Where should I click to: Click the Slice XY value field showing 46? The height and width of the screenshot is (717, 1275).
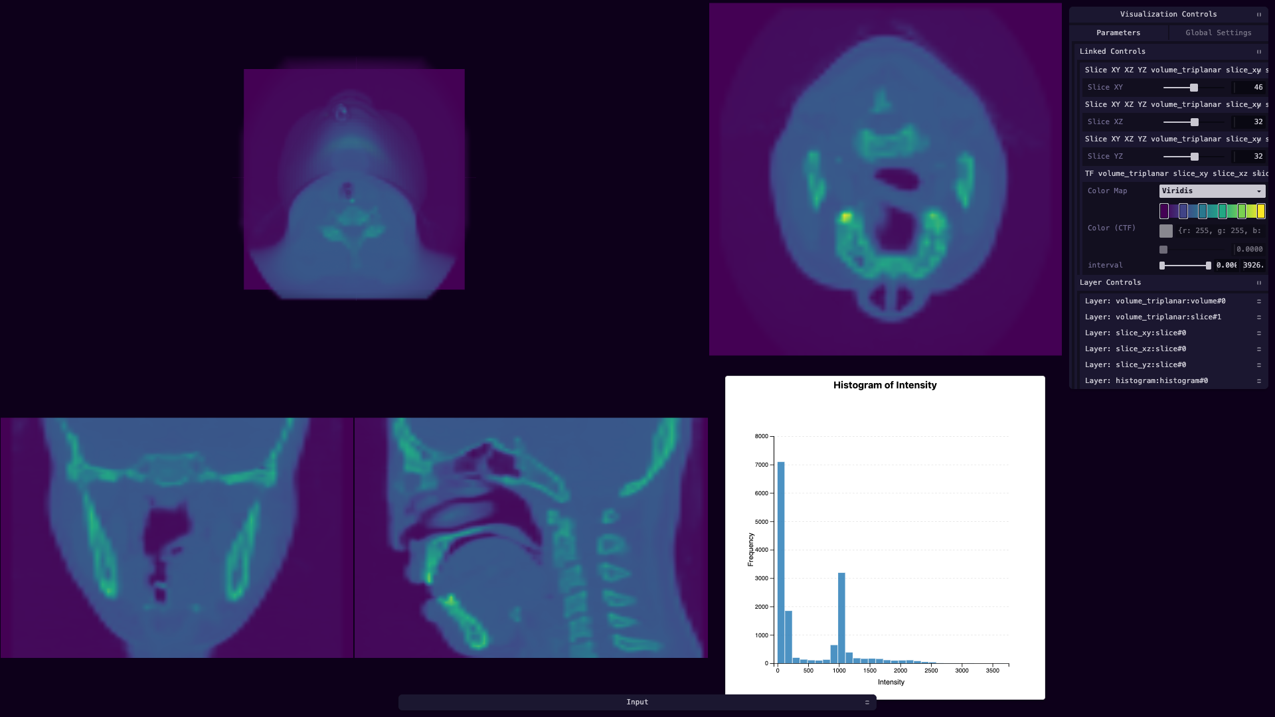point(1249,88)
